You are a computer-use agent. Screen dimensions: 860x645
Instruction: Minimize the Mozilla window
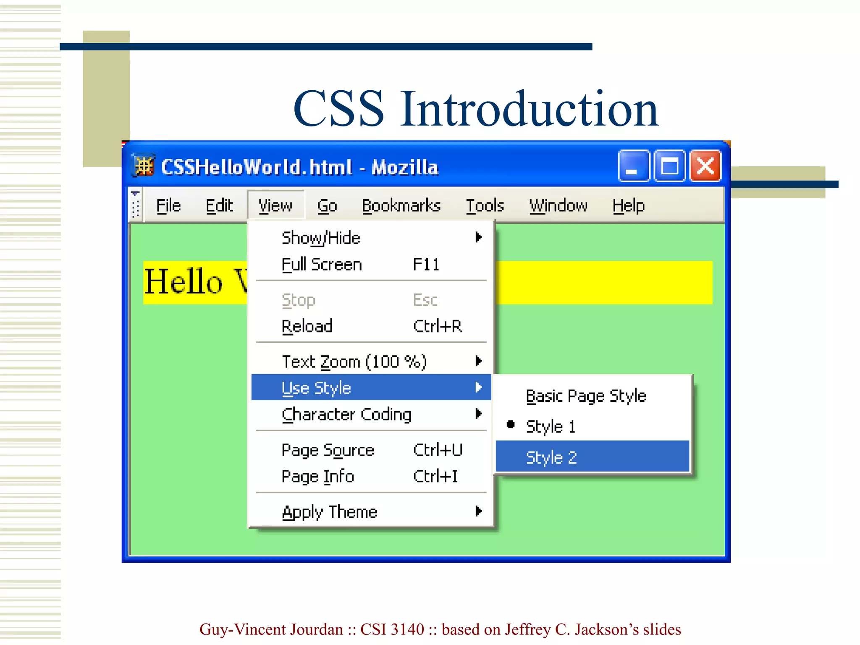tap(634, 166)
